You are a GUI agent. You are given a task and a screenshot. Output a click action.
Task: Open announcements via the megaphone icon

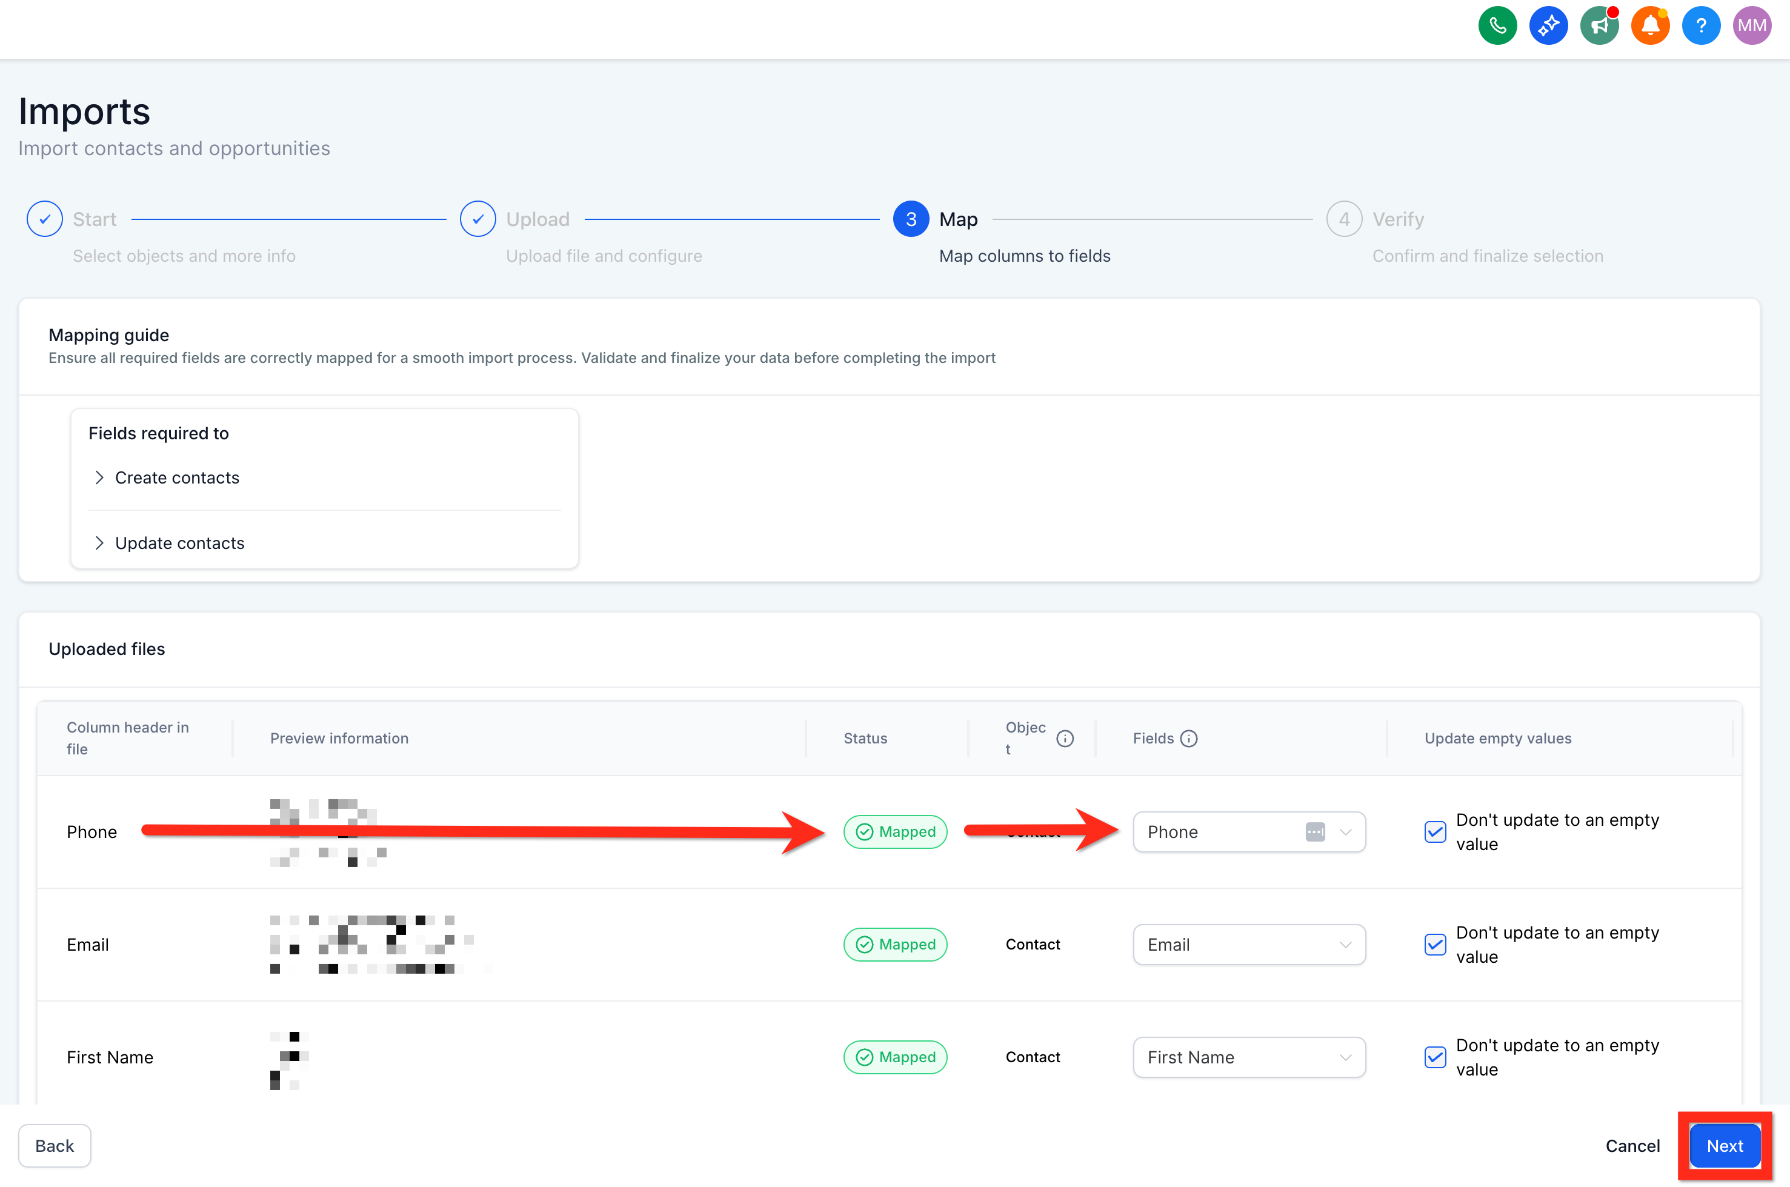pos(1599,25)
